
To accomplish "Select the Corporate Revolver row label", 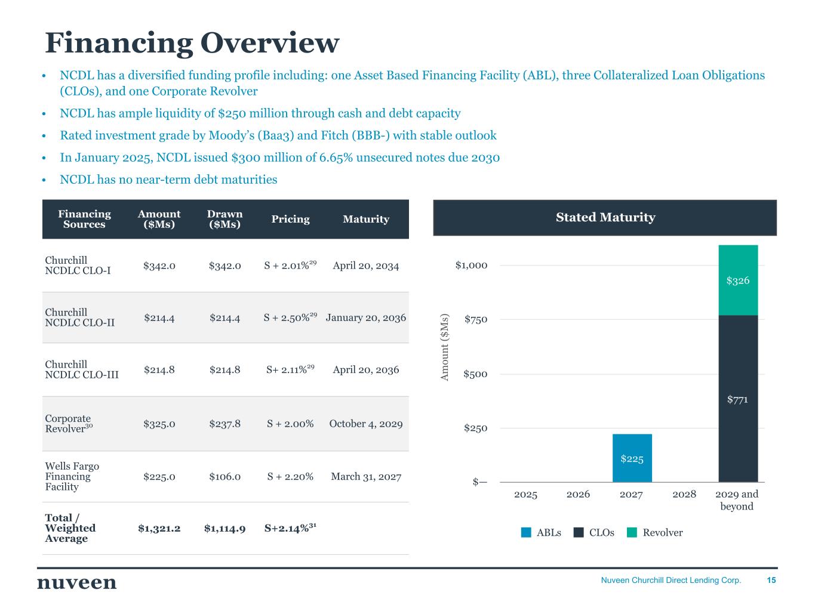I will point(68,424).
